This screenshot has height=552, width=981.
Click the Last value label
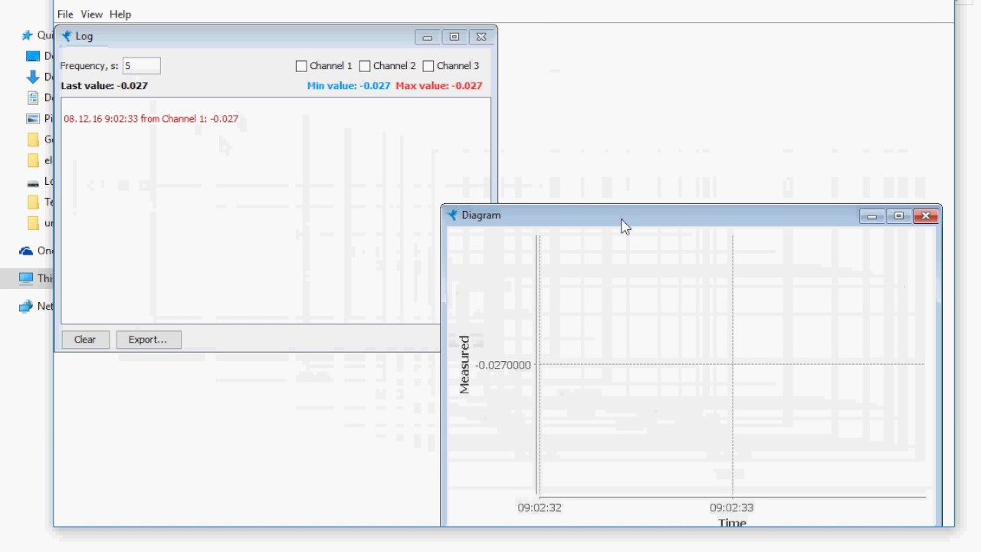(x=104, y=86)
